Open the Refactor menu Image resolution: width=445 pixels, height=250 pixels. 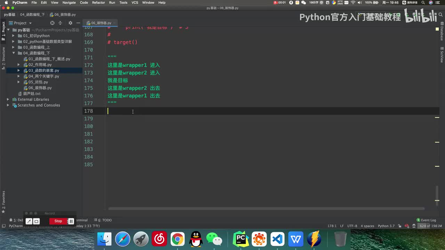coord(98,2)
